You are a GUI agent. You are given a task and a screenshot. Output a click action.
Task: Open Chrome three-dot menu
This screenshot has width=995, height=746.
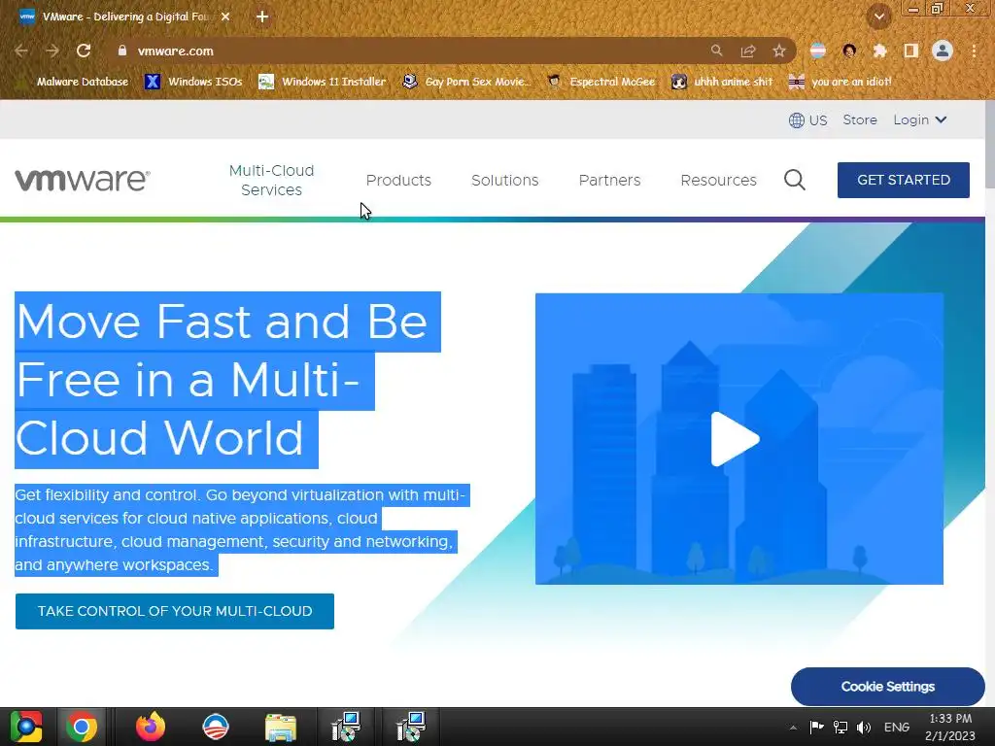point(974,51)
